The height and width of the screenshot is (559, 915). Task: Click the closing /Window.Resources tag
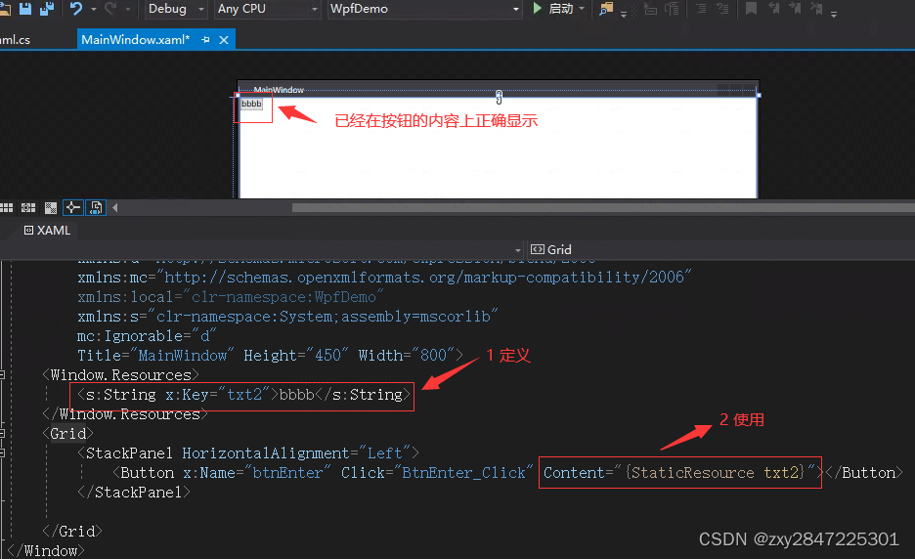[x=125, y=414]
